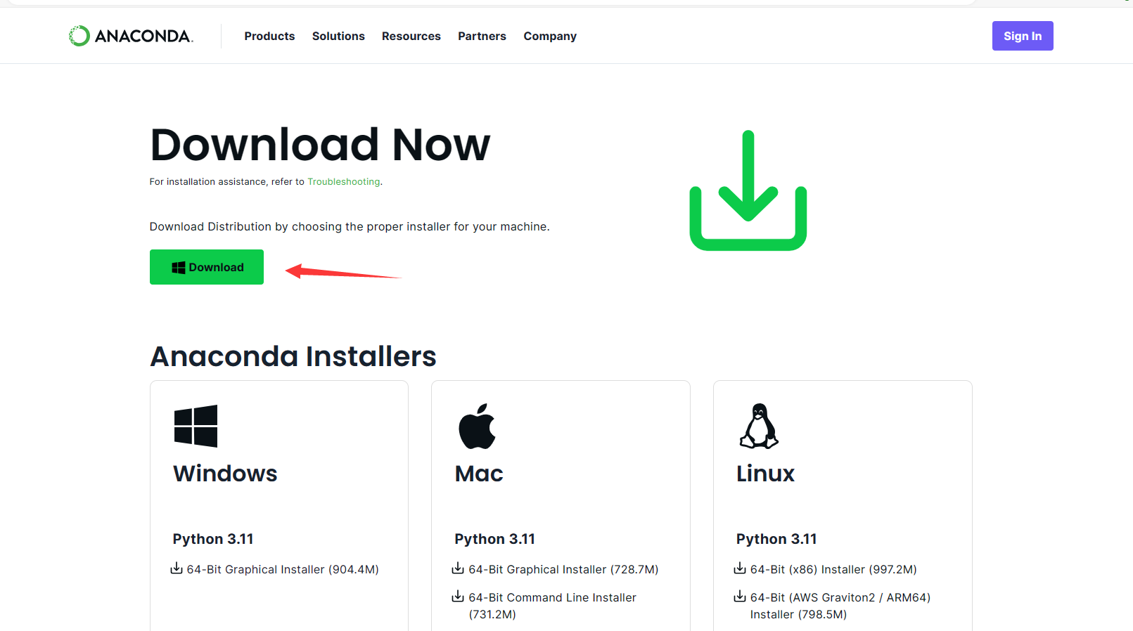The height and width of the screenshot is (631, 1133).
Task: Open the Resources menu
Action: [x=411, y=36]
